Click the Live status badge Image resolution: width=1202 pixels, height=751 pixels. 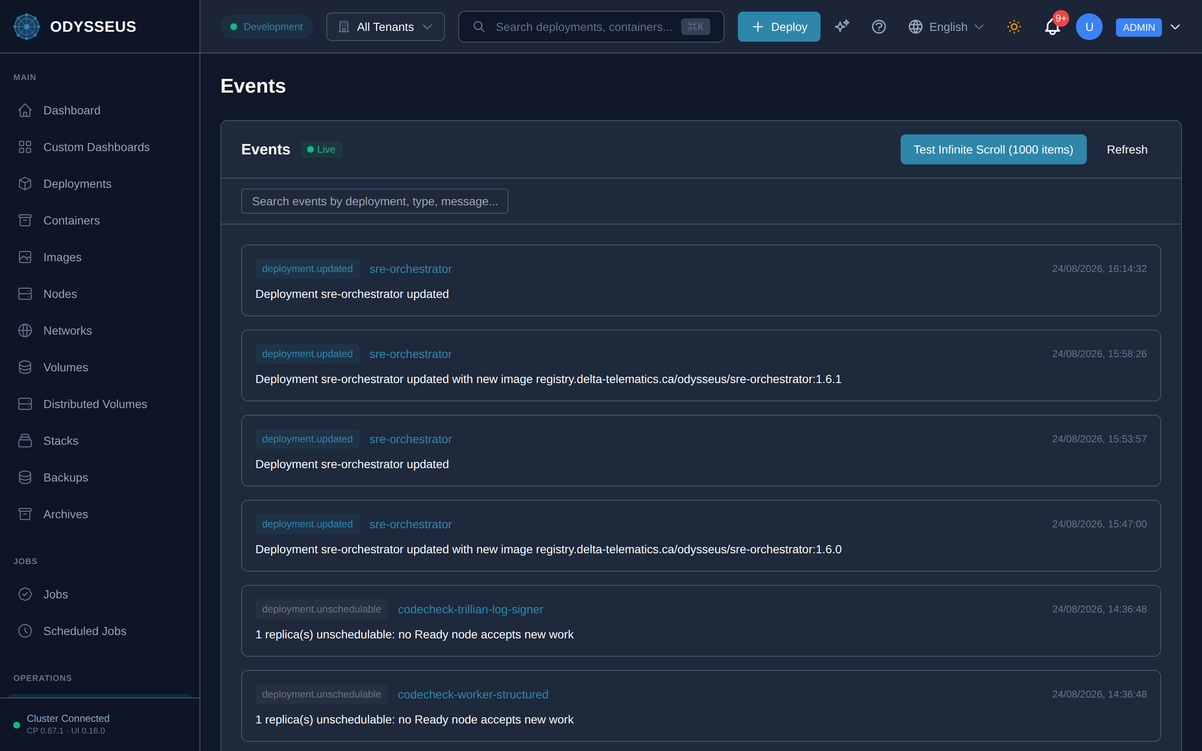point(321,149)
